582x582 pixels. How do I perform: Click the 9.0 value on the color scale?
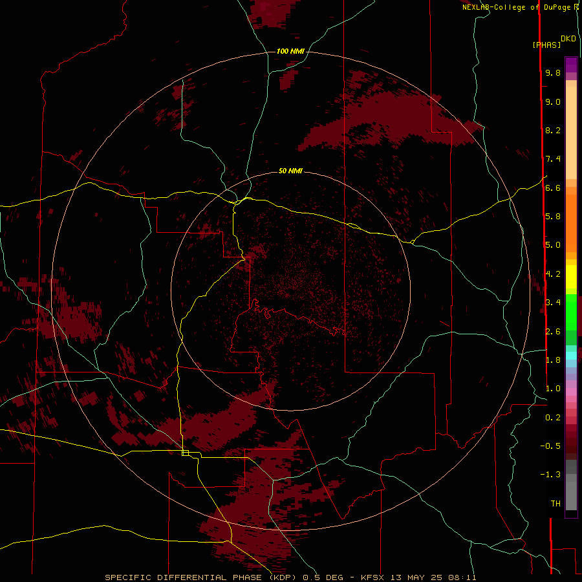click(x=553, y=102)
